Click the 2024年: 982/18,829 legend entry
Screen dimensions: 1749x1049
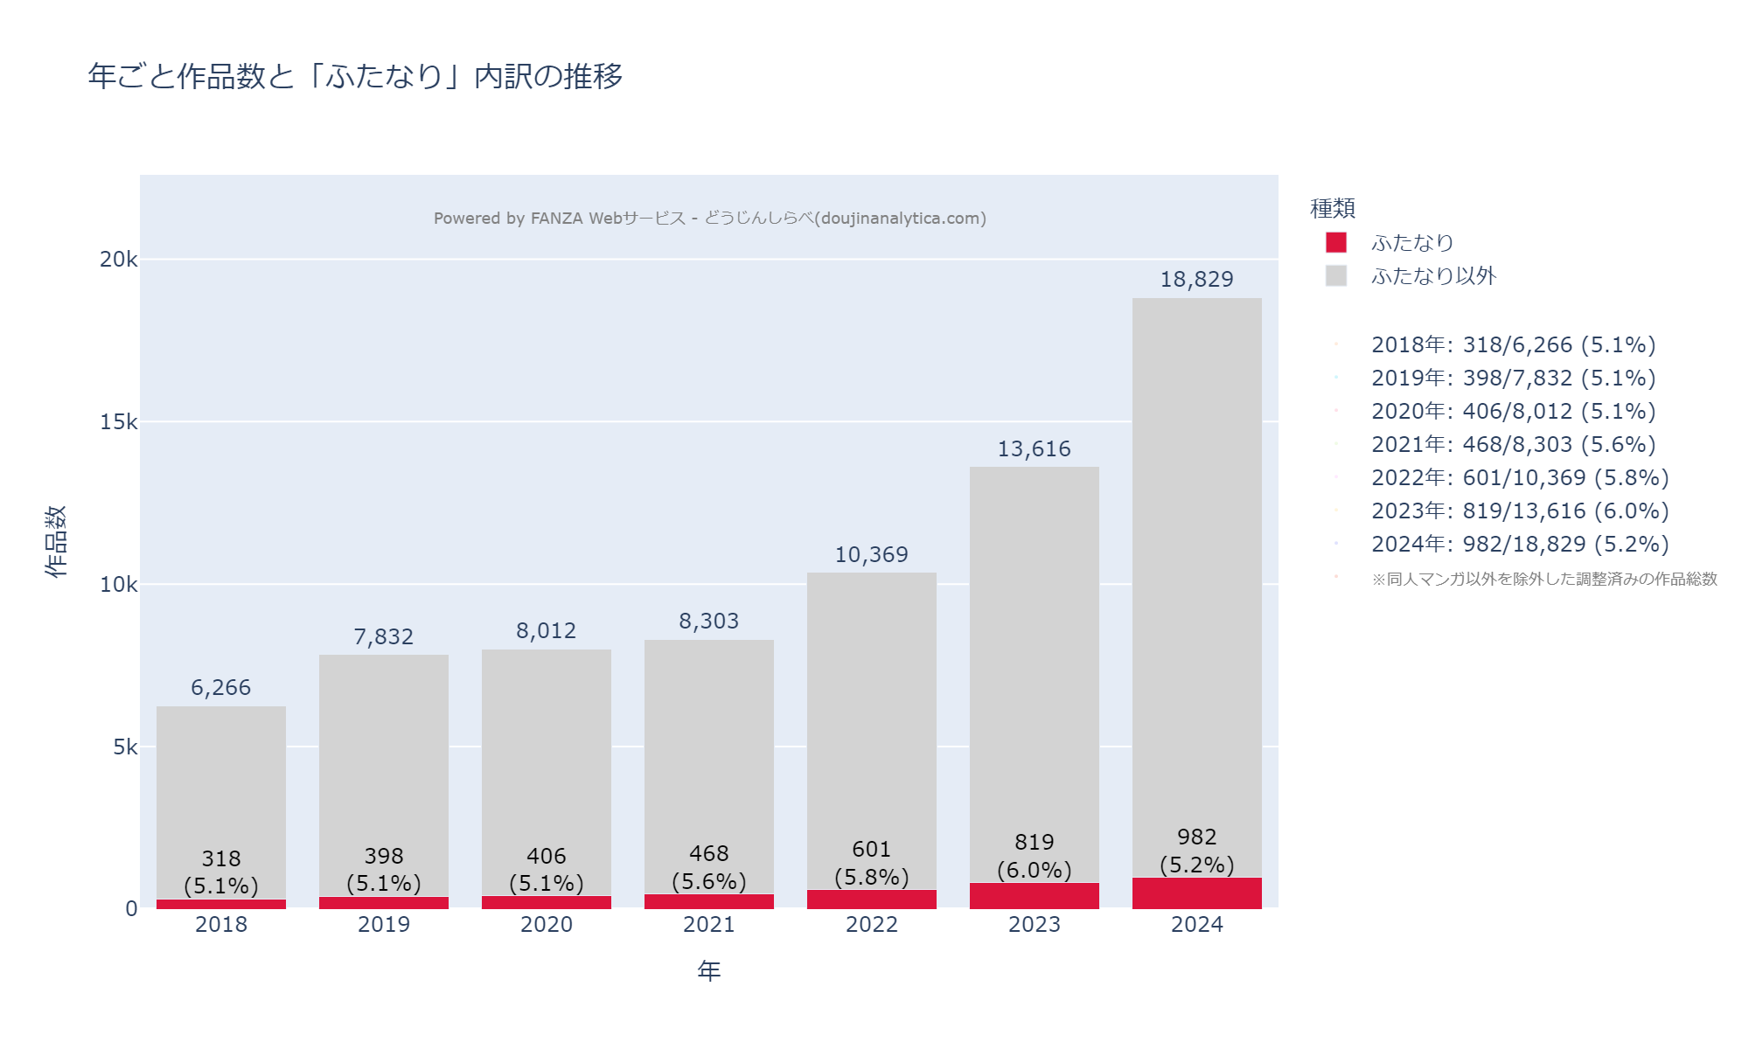(x=1520, y=544)
